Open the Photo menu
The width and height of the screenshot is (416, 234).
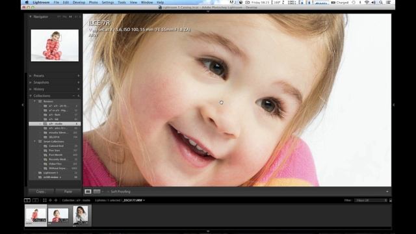tap(94, 3)
